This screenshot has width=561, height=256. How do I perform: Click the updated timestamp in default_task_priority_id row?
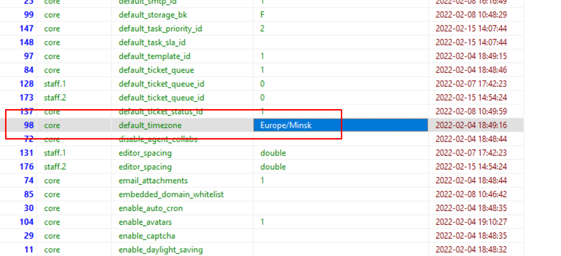[x=471, y=29]
